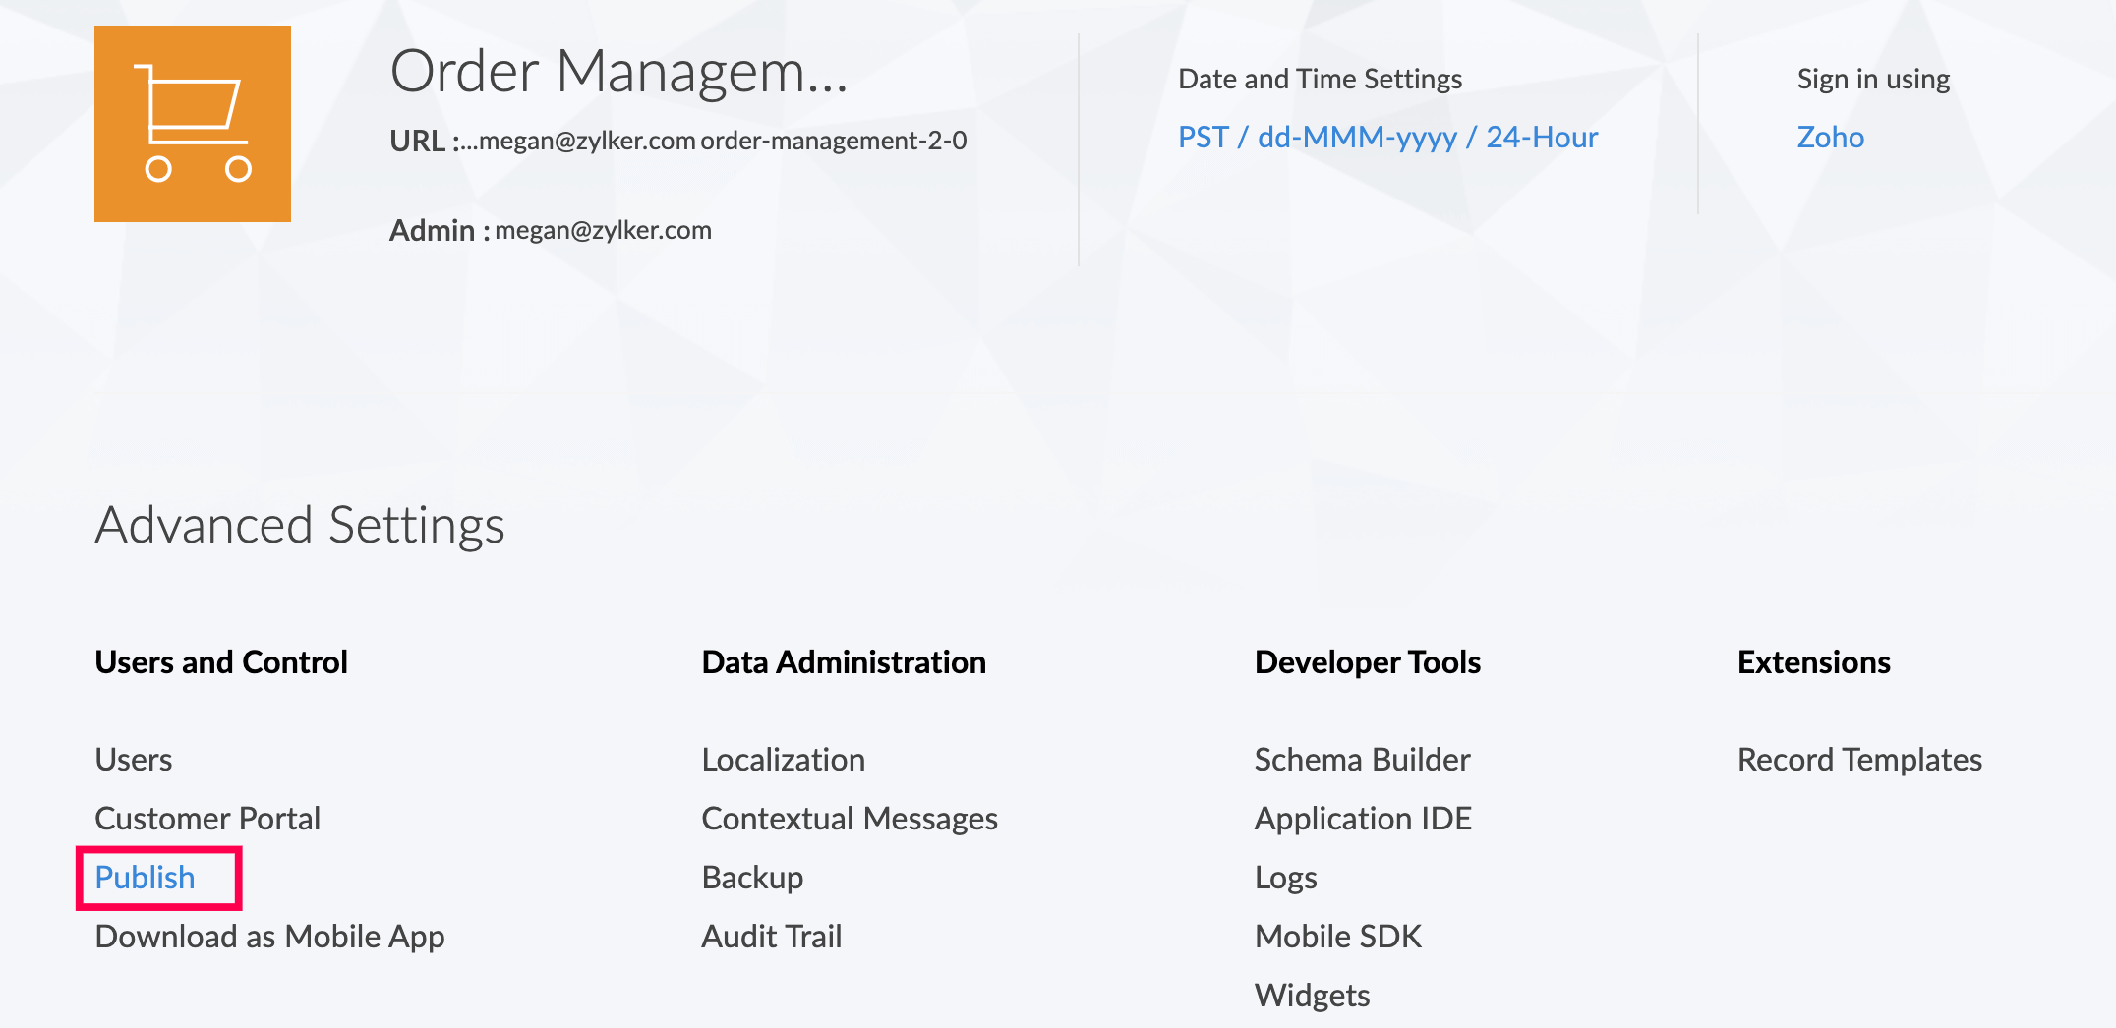2116x1028 pixels.
Task: Open Localization under Data Administration
Action: pos(784,760)
